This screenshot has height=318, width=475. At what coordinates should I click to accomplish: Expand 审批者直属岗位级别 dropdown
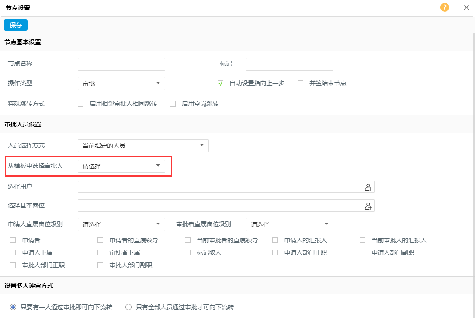[289, 224]
